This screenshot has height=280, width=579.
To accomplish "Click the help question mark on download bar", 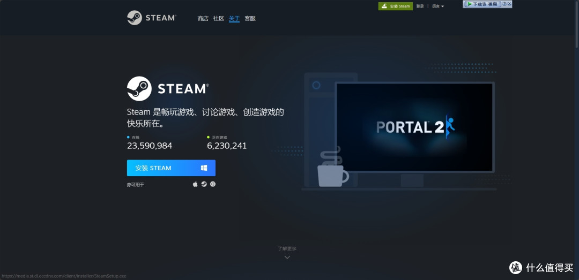I will (x=504, y=4).
